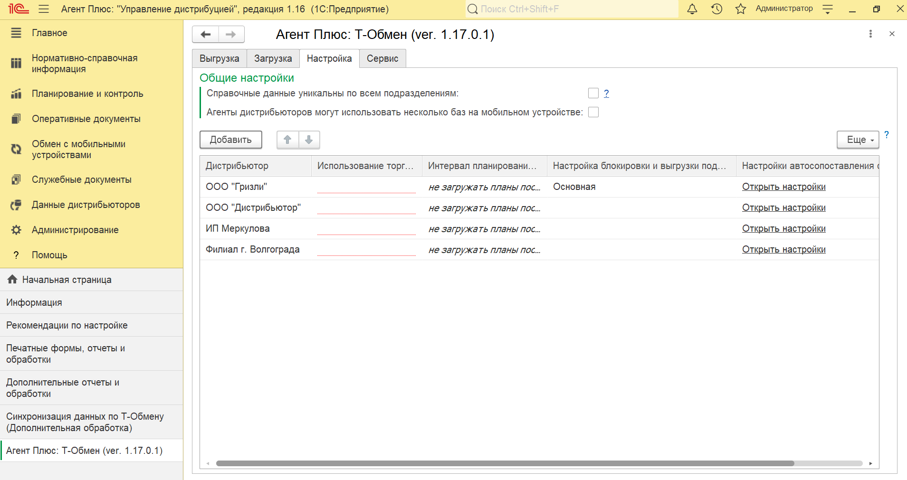Click Использование торг column header
This screenshot has height=480, width=907.
(366, 166)
